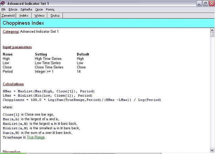Click the Input parameters heading link

(17, 47)
